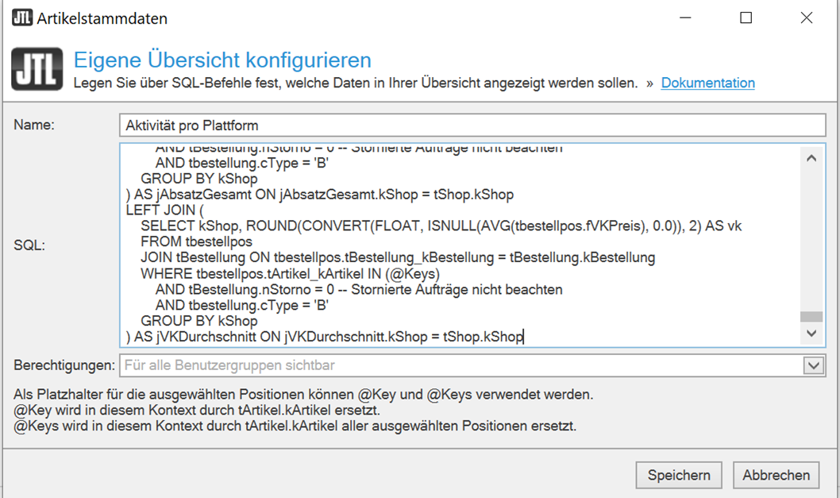Click the jAbsatzGesamt line in SQL editor
840x498 pixels.
coord(319,195)
